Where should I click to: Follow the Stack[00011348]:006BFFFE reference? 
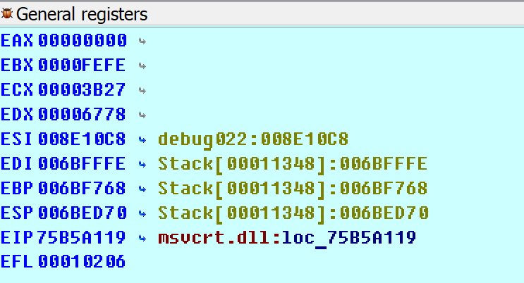point(293,163)
